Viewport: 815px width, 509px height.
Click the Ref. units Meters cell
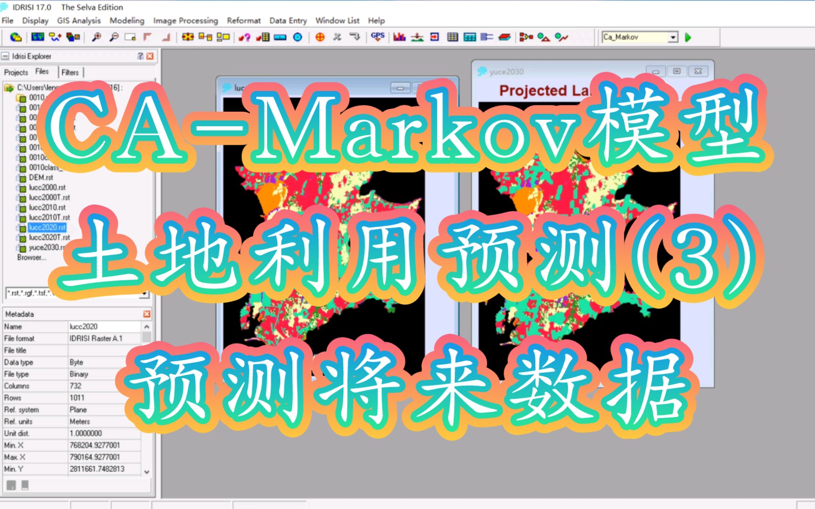(104, 421)
